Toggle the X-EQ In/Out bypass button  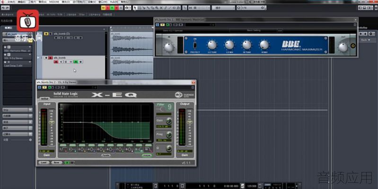tap(44, 99)
